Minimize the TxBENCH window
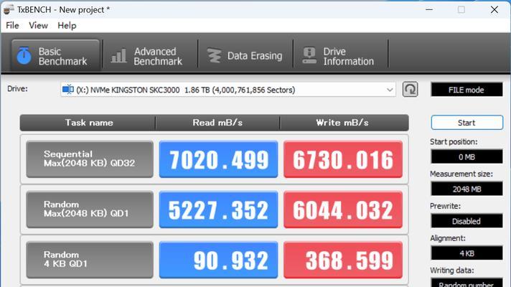Viewport: 511px width, 287px height. click(x=429, y=10)
